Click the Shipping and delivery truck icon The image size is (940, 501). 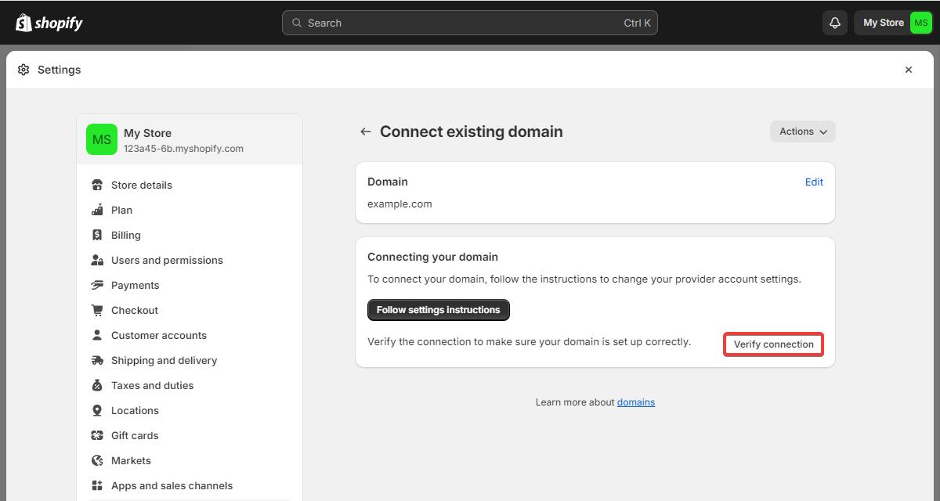97,360
